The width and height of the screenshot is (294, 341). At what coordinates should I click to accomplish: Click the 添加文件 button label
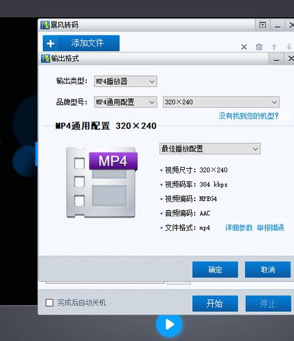click(87, 43)
